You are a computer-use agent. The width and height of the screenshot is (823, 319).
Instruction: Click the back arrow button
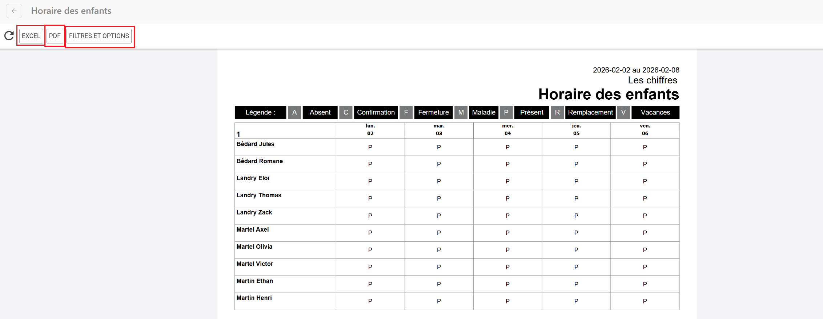coord(14,11)
